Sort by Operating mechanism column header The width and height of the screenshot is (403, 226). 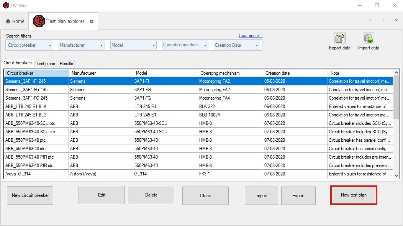point(231,73)
